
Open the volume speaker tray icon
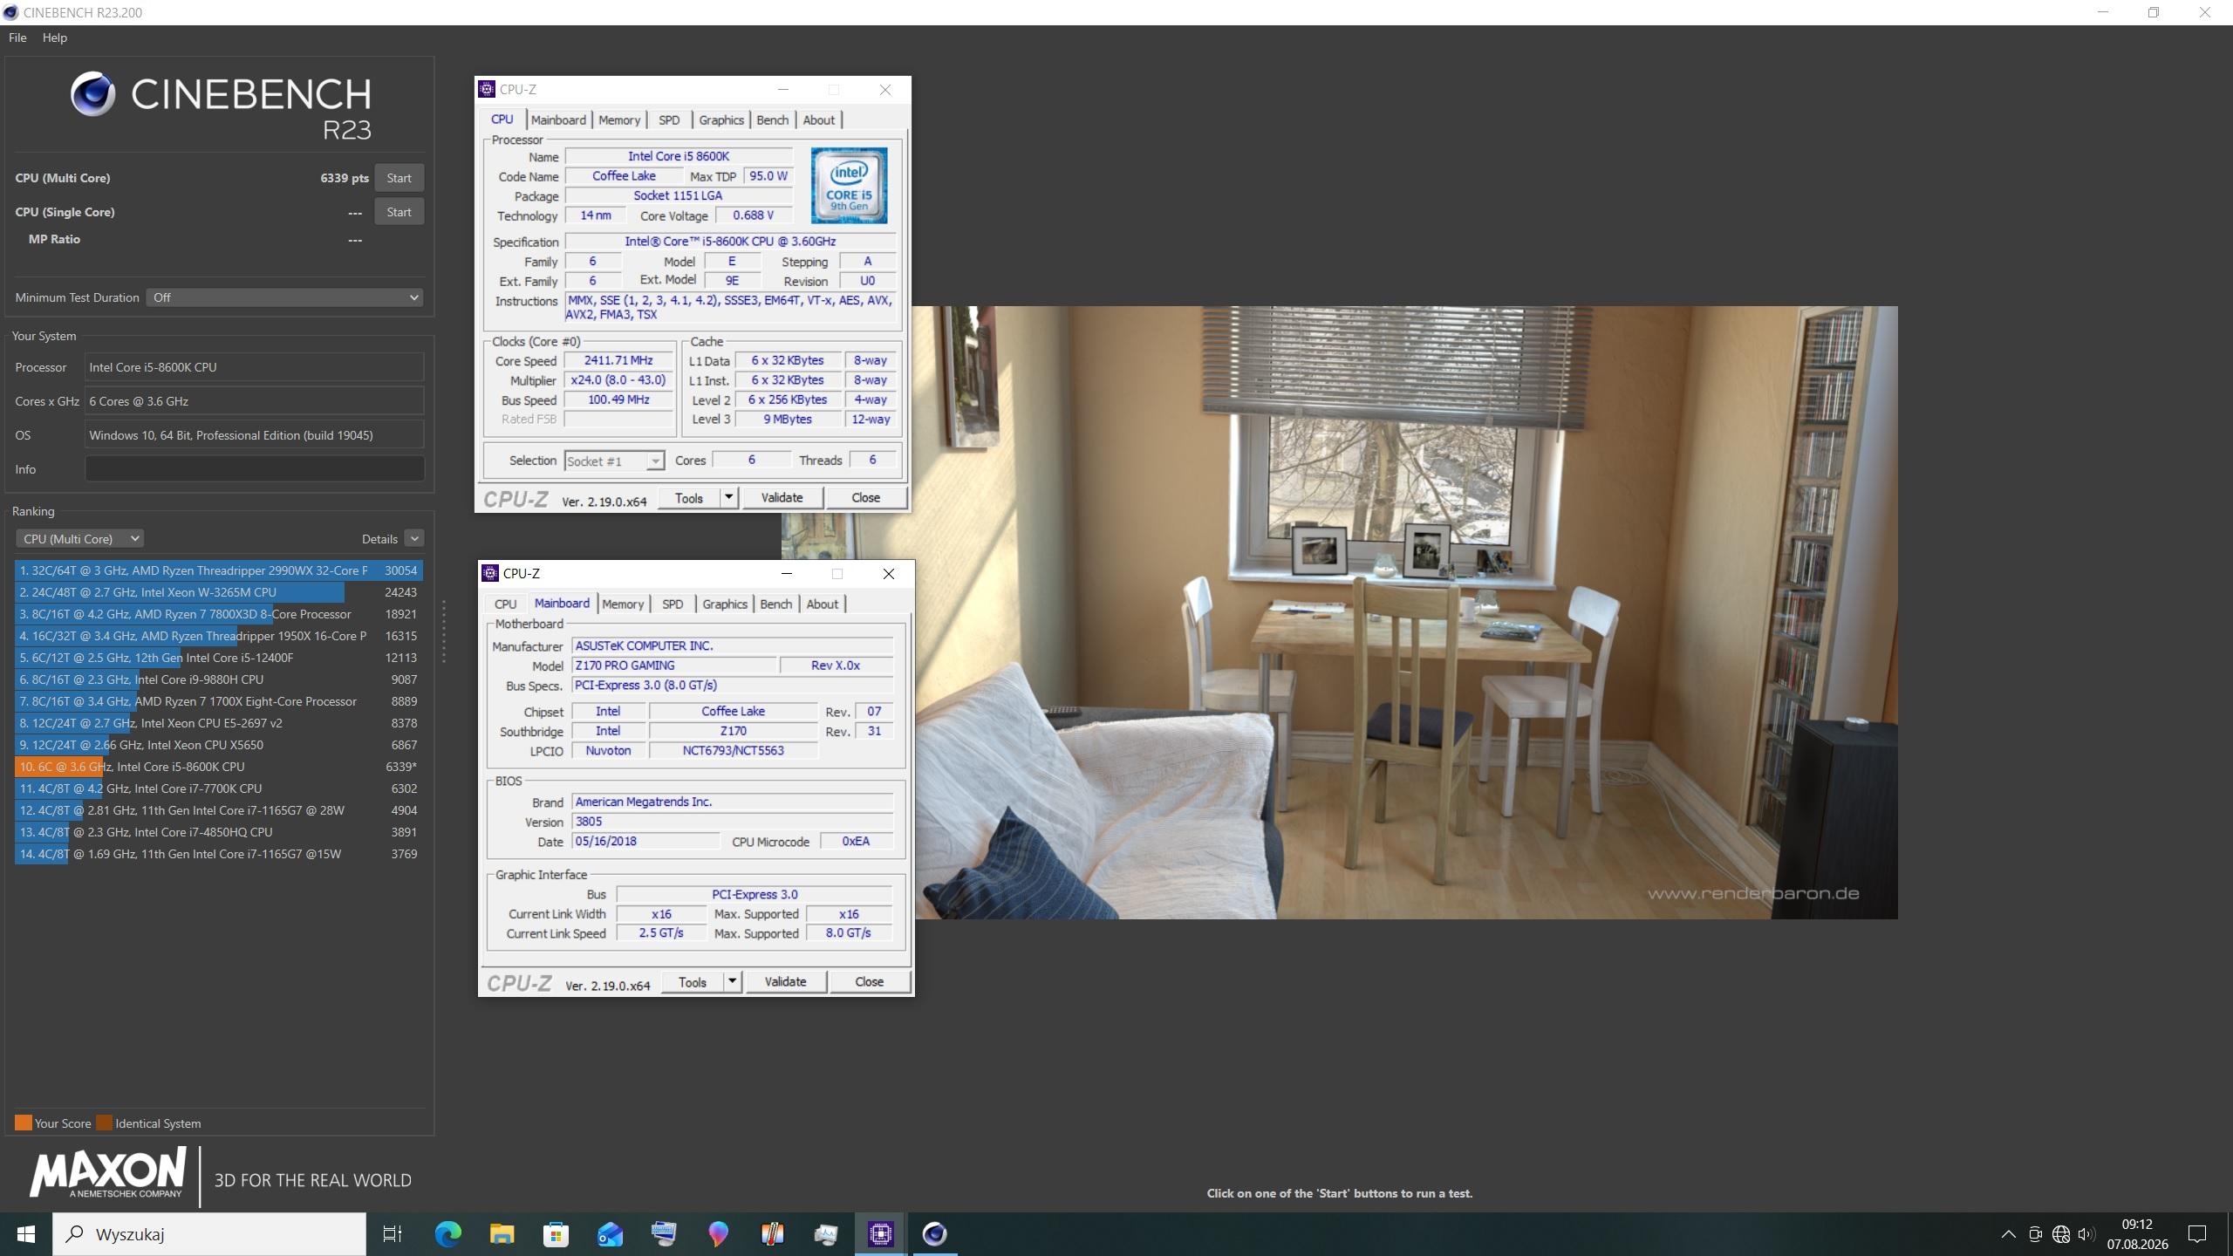pos(2086,1234)
